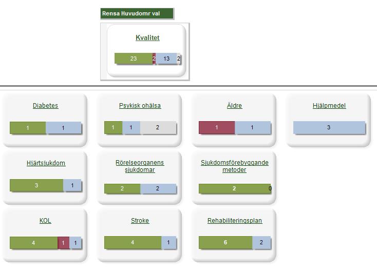The width and height of the screenshot is (377, 271).
Task: Select the Äldre category link
Action: [234, 105]
